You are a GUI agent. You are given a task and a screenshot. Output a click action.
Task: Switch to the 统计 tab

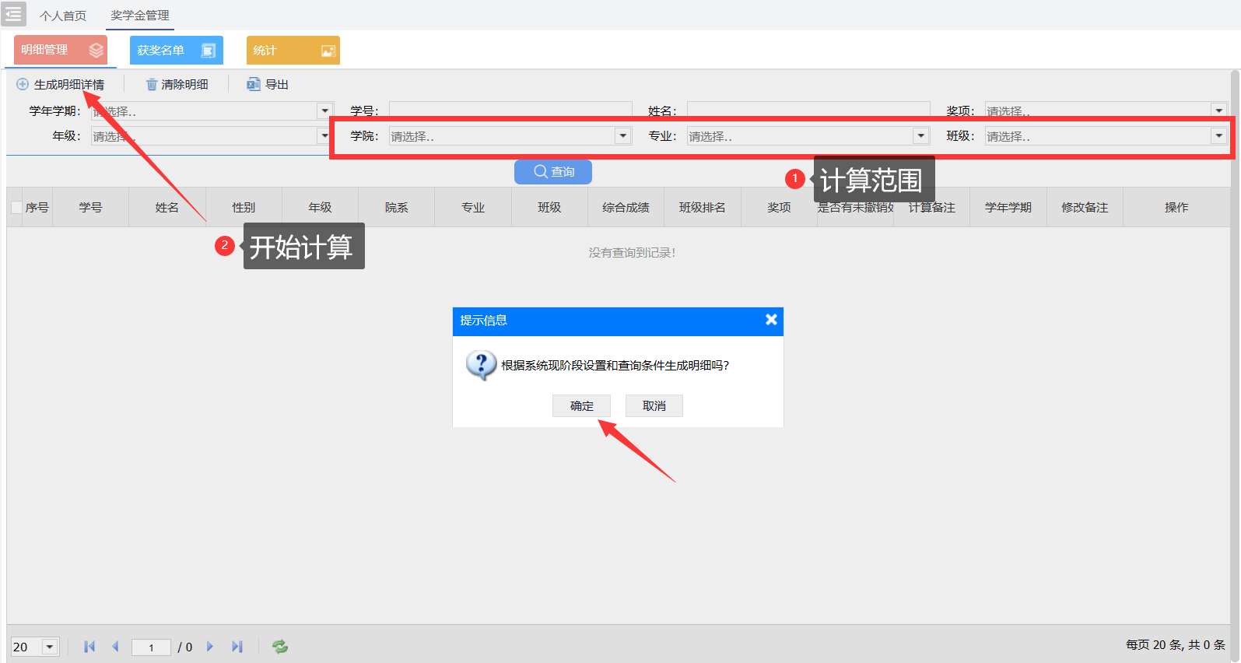point(293,51)
